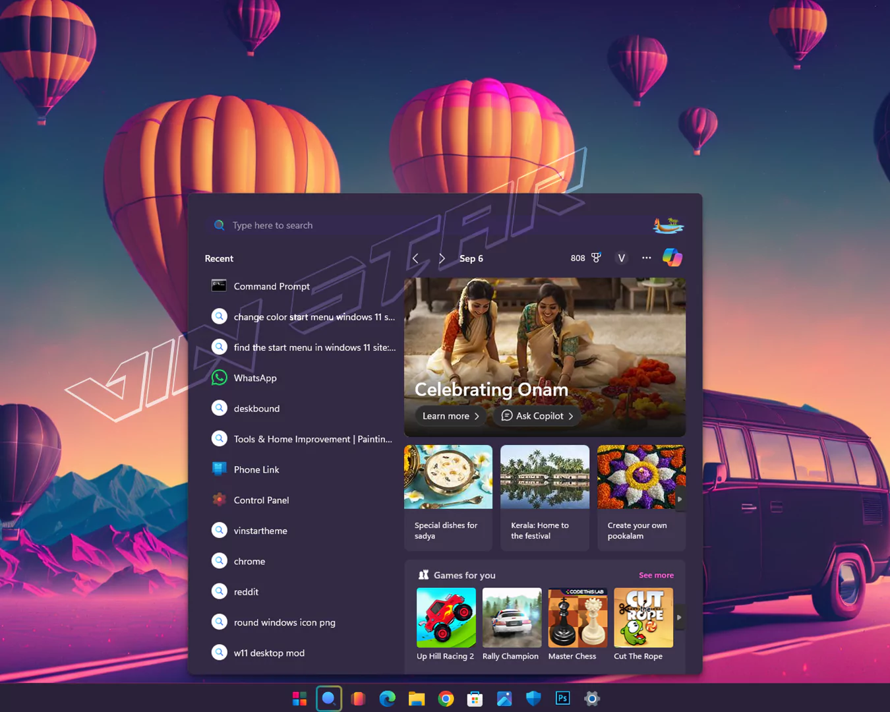Select recent search 'round windows icon png'
The height and width of the screenshot is (712, 890).
[x=302, y=622]
